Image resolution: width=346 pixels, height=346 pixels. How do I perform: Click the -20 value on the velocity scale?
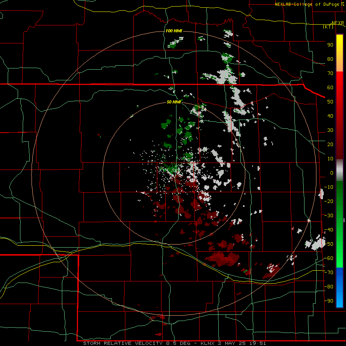point(329,201)
